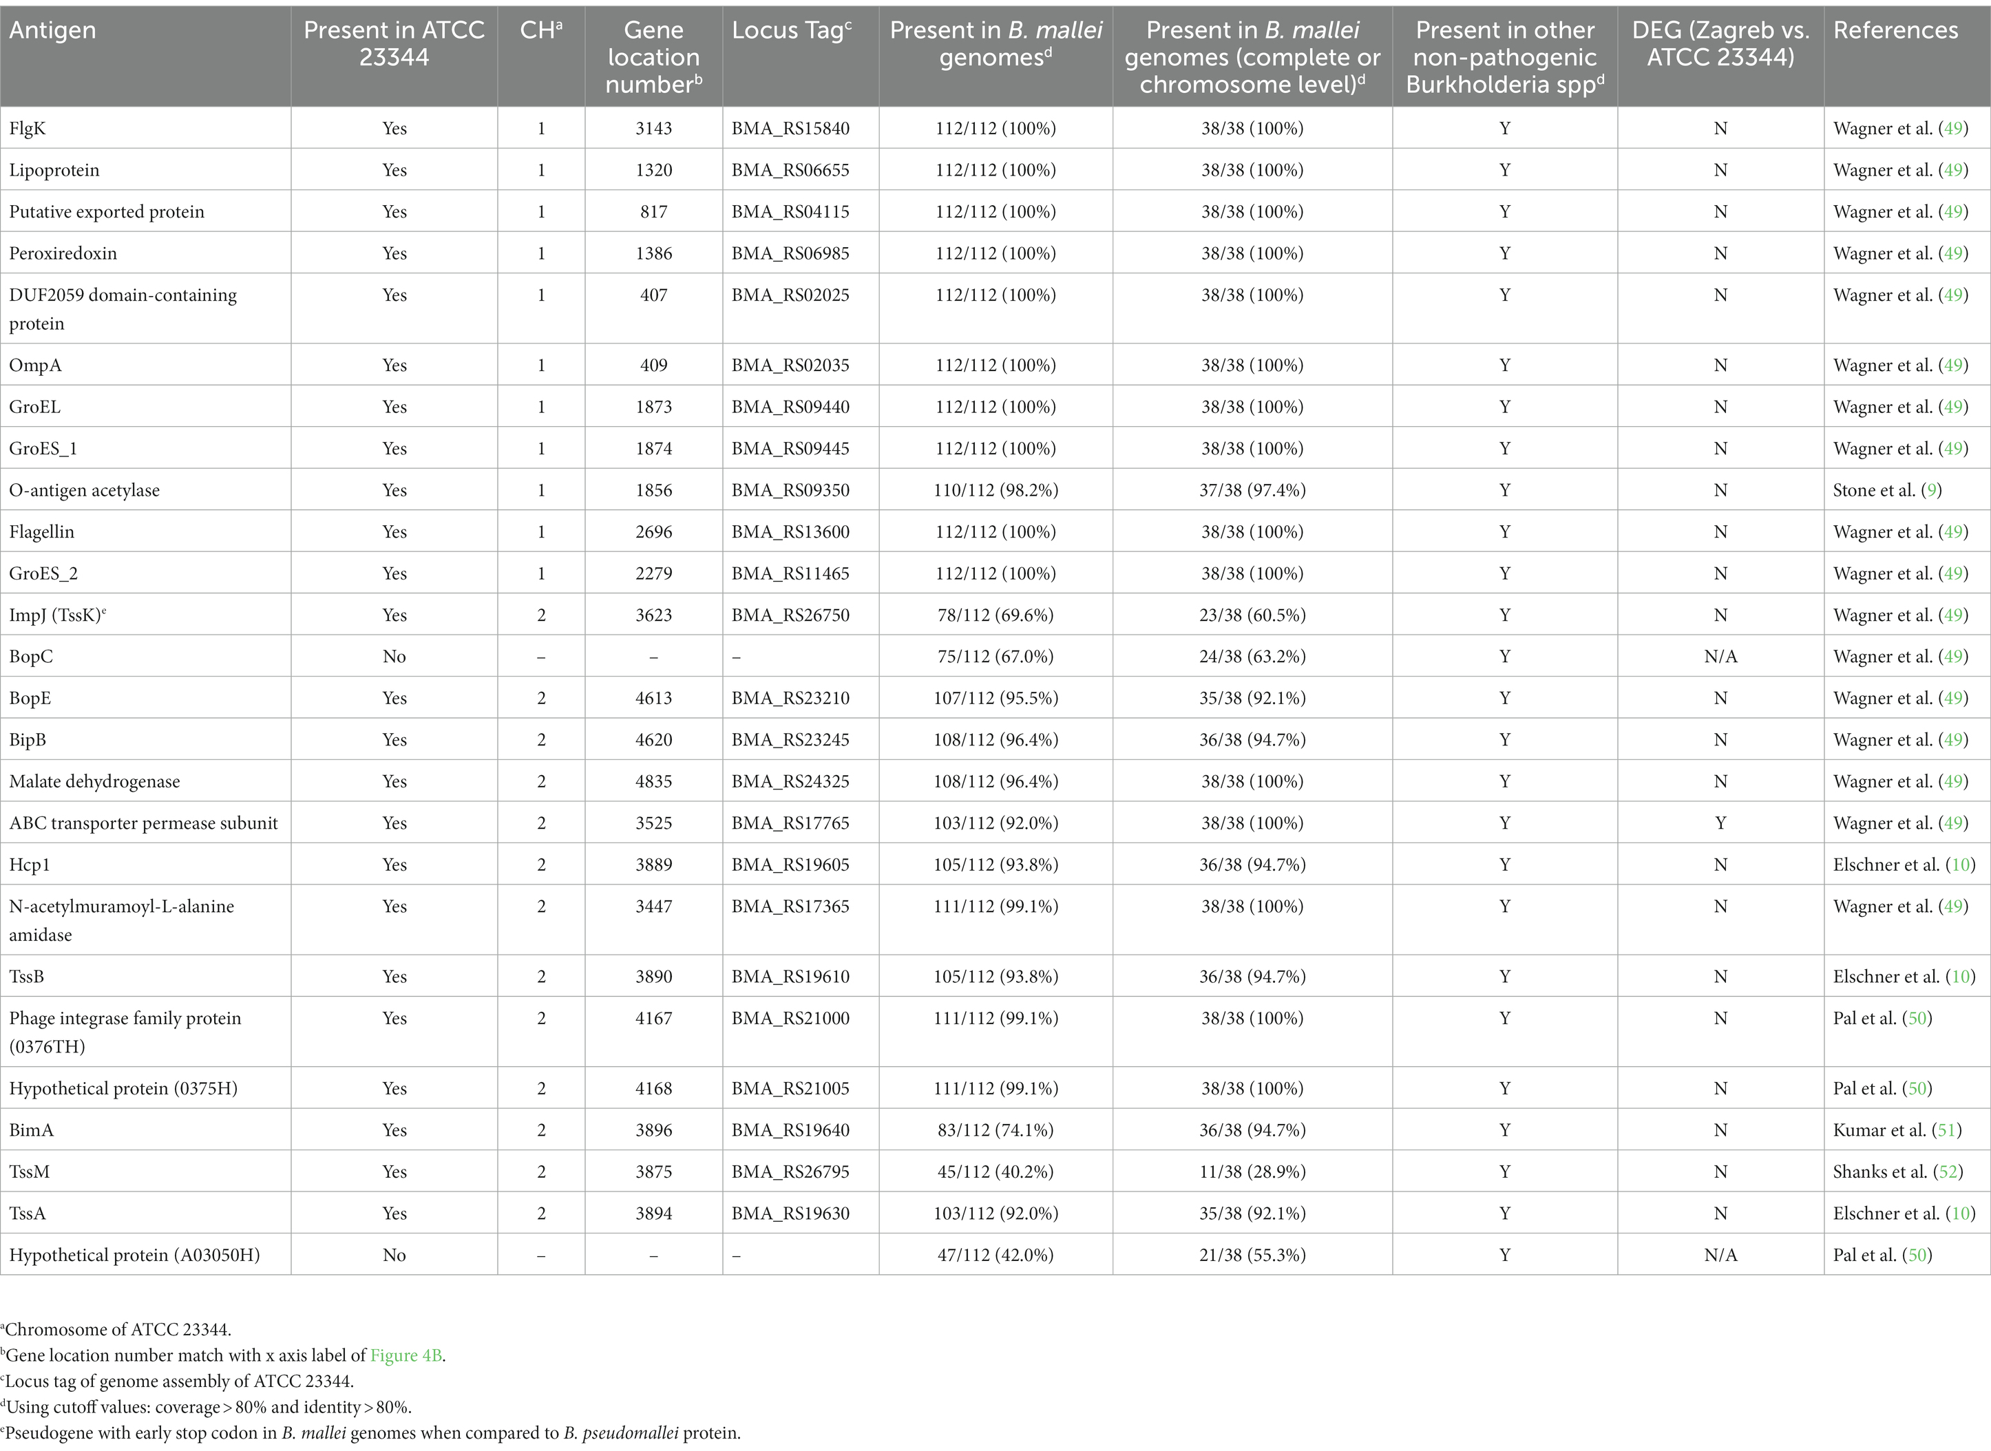Select the BipB antigen cell
1991x1451 pixels.
(x=146, y=739)
